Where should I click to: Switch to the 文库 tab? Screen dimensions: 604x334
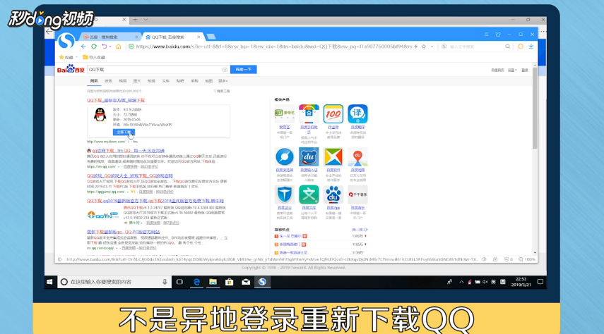tap(165, 81)
